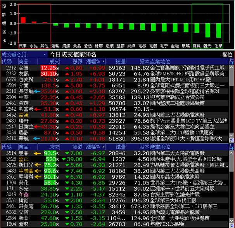
Task: Click stock code 2481 強茂
Action: (x=11, y=103)
